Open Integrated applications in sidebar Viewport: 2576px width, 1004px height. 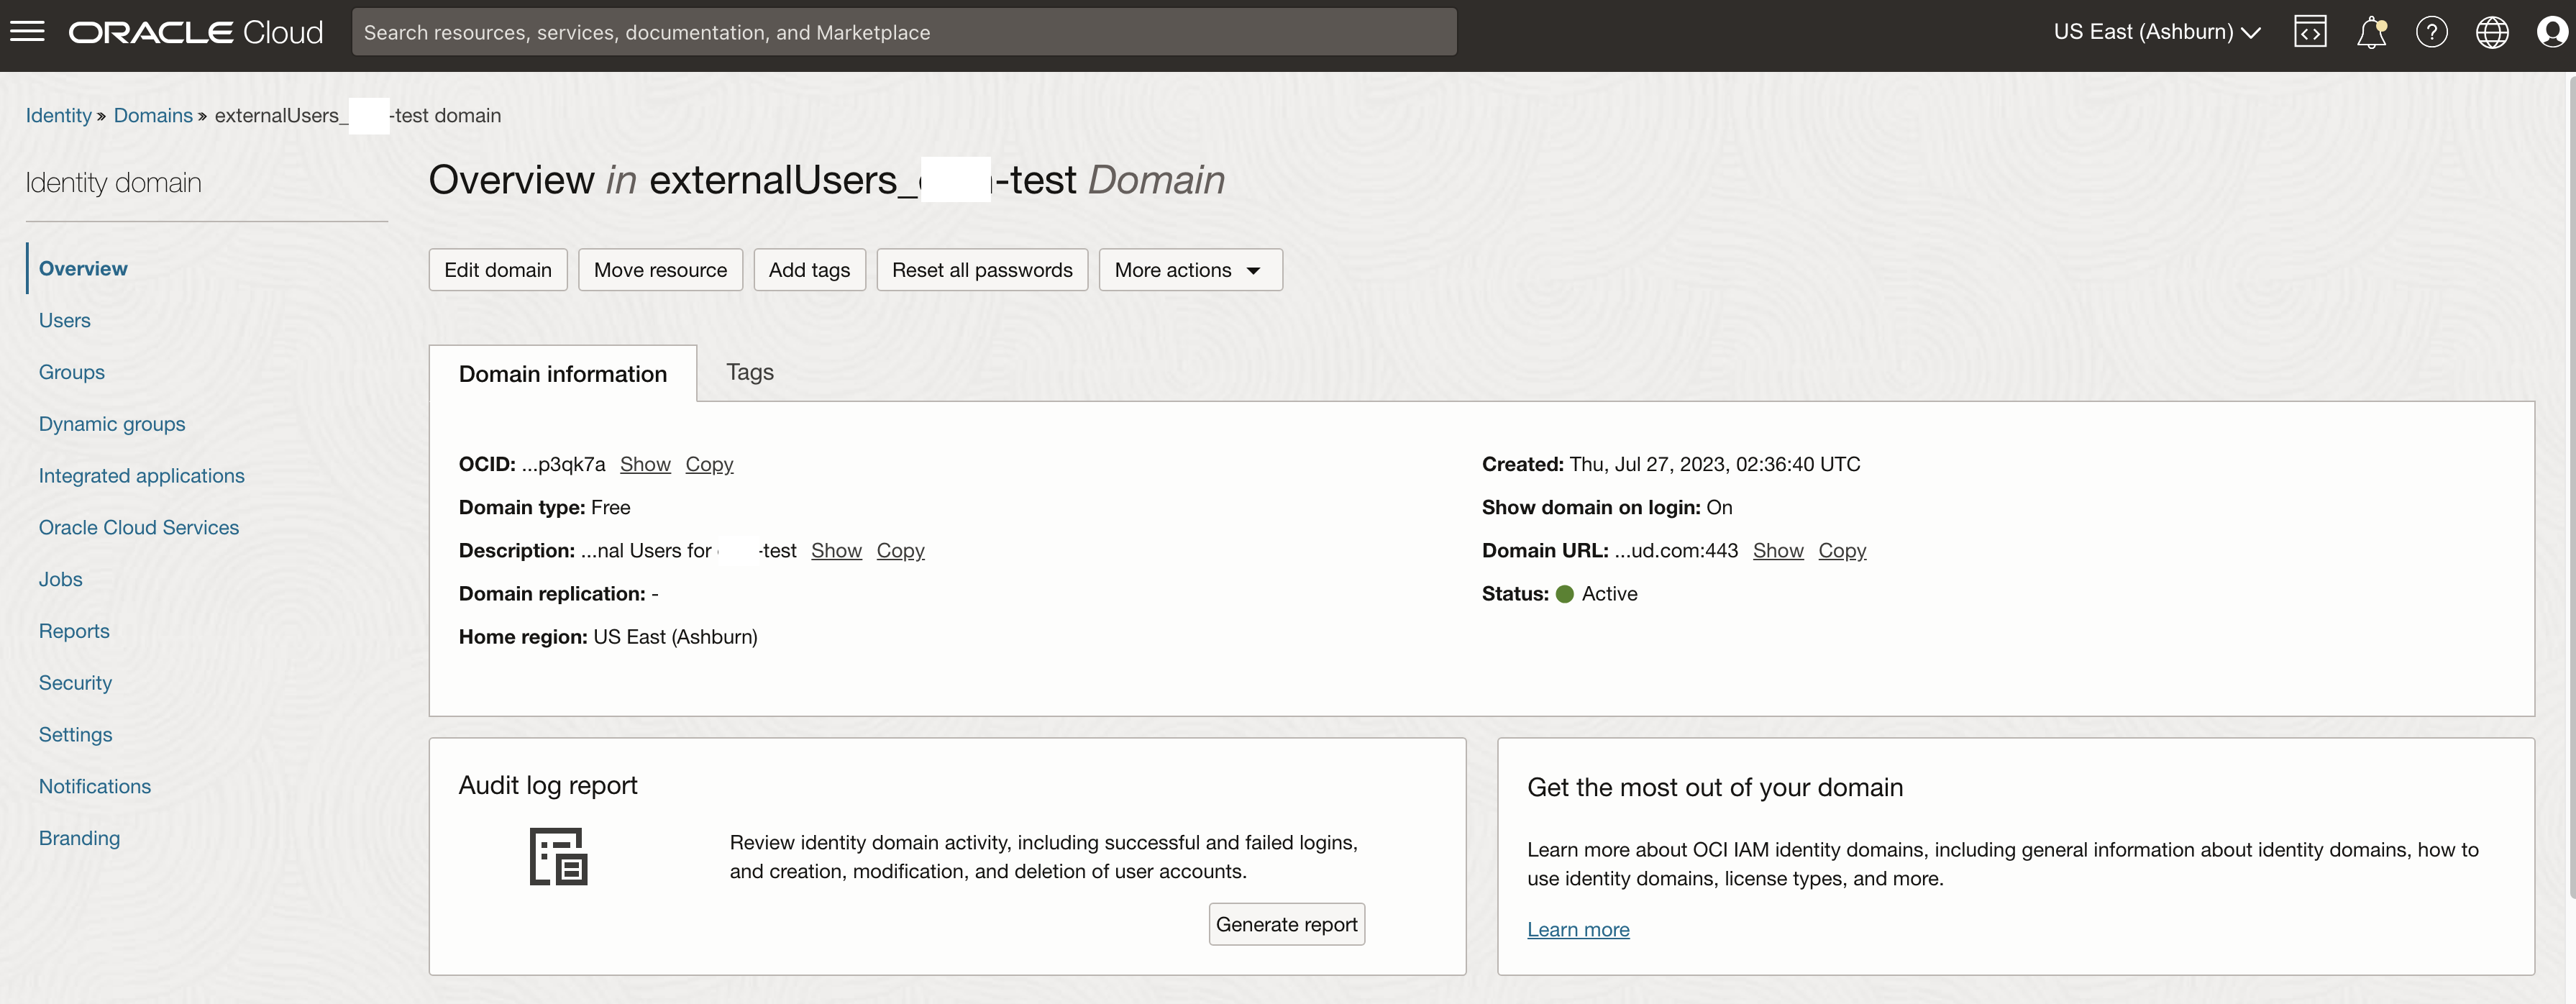(x=141, y=476)
